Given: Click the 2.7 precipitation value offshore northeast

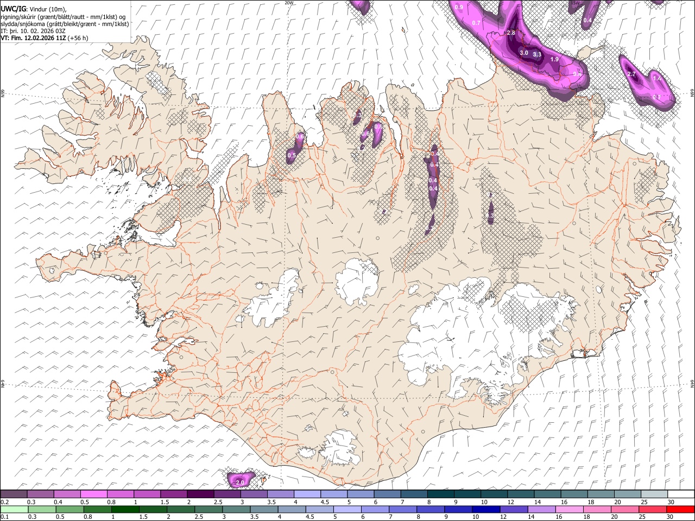Looking at the screenshot, I should click(631, 74).
